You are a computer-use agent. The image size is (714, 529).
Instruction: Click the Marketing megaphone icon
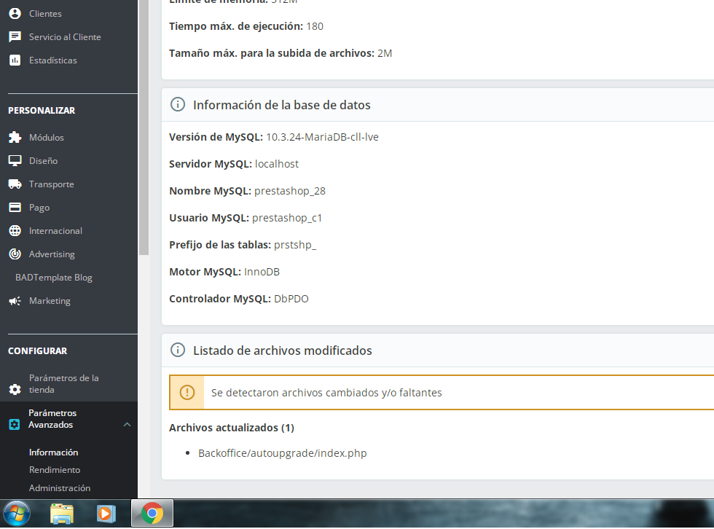(15, 301)
